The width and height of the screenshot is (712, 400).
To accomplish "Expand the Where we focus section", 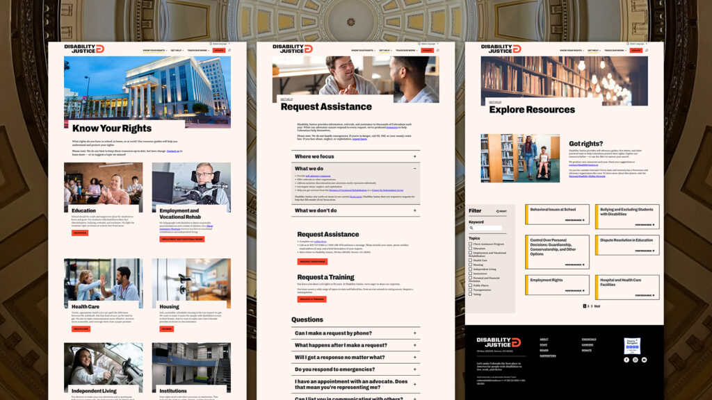I will point(355,156).
